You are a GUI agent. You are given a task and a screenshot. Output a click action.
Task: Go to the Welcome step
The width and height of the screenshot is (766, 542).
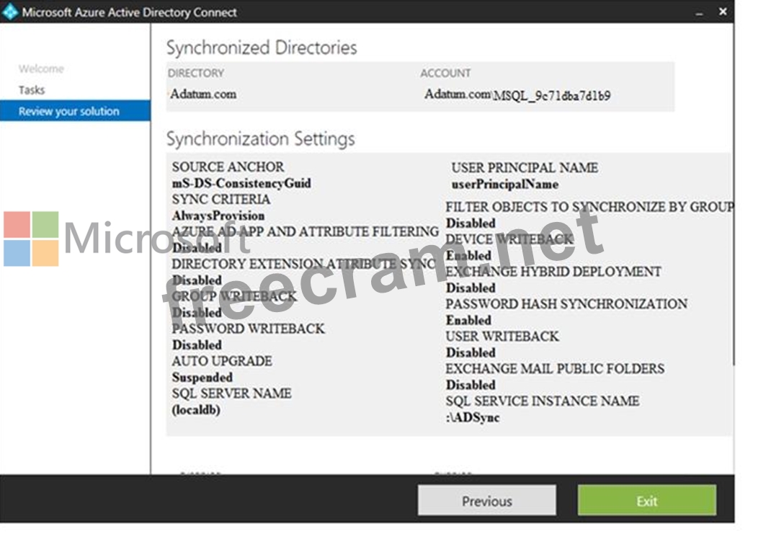[42, 69]
